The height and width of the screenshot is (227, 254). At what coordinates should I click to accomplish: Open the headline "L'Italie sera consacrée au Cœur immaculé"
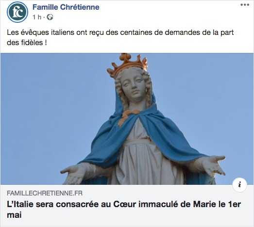coord(124,210)
